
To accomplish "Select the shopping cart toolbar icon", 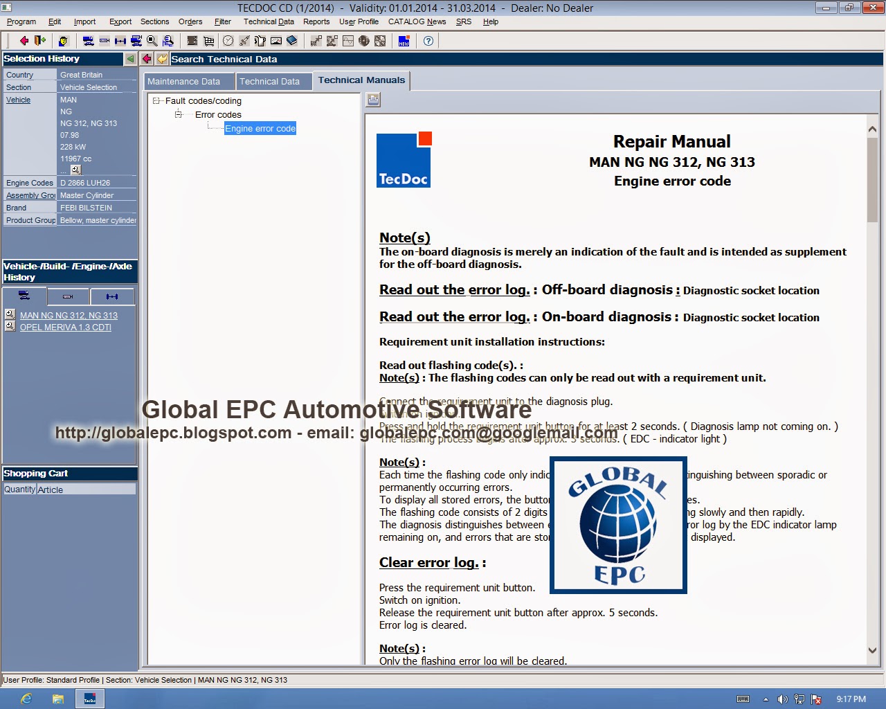I will coord(208,41).
